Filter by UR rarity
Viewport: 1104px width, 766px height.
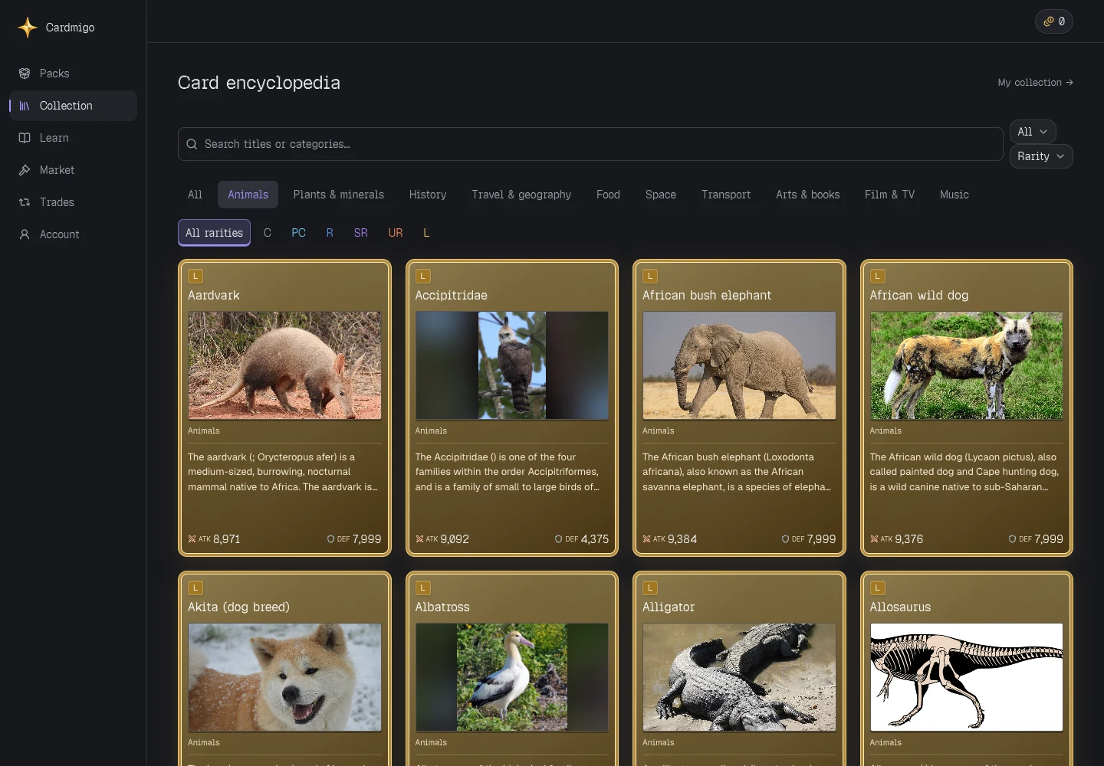coord(396,233)
